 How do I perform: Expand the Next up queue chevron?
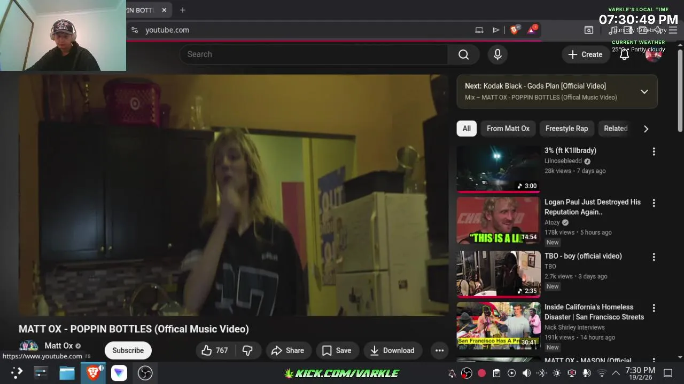644,92
